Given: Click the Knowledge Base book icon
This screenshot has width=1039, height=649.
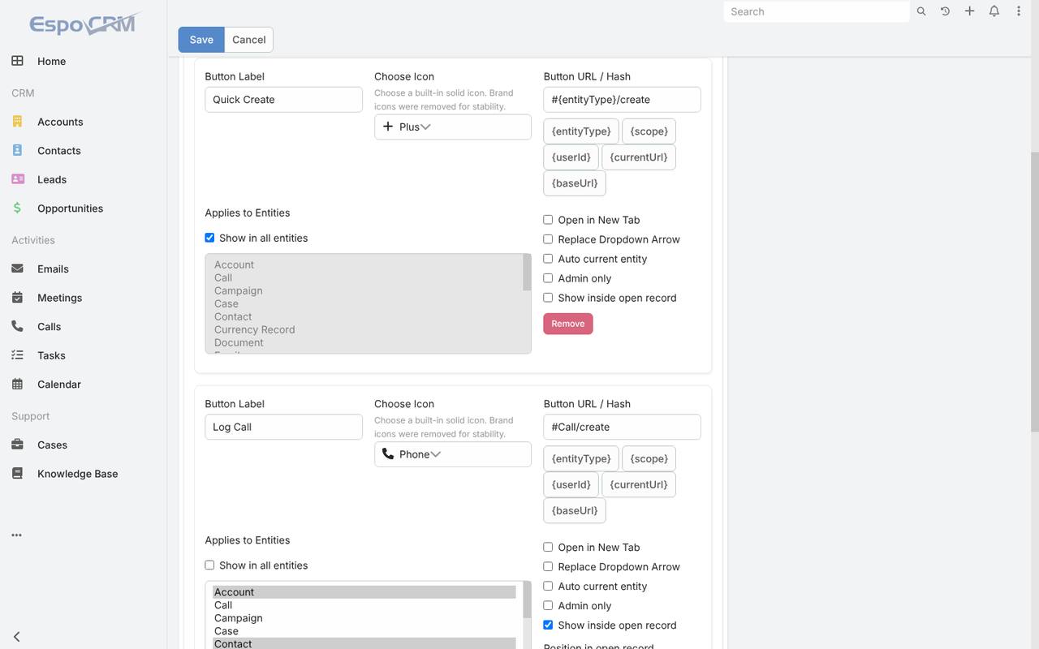Looking at the screenshot, I should pyautogui.click(x=17, y=474).
